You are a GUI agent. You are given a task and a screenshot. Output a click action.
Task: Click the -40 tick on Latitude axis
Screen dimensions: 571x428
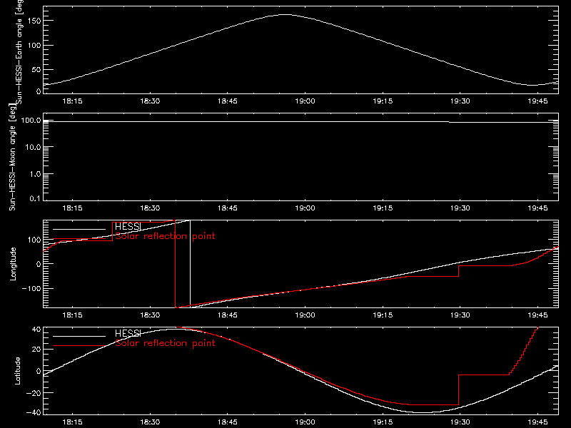point(34,413)
